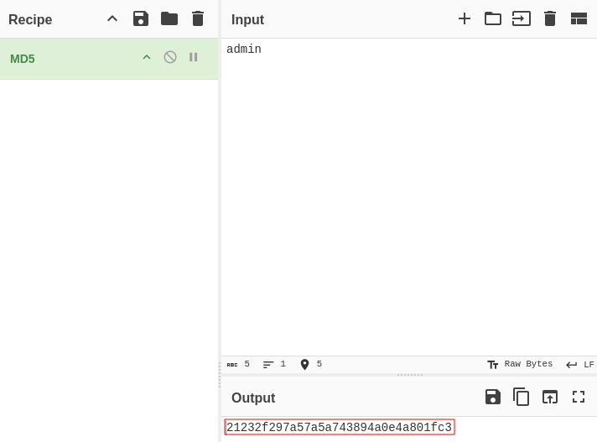Click the Recipe panel title

30,19
